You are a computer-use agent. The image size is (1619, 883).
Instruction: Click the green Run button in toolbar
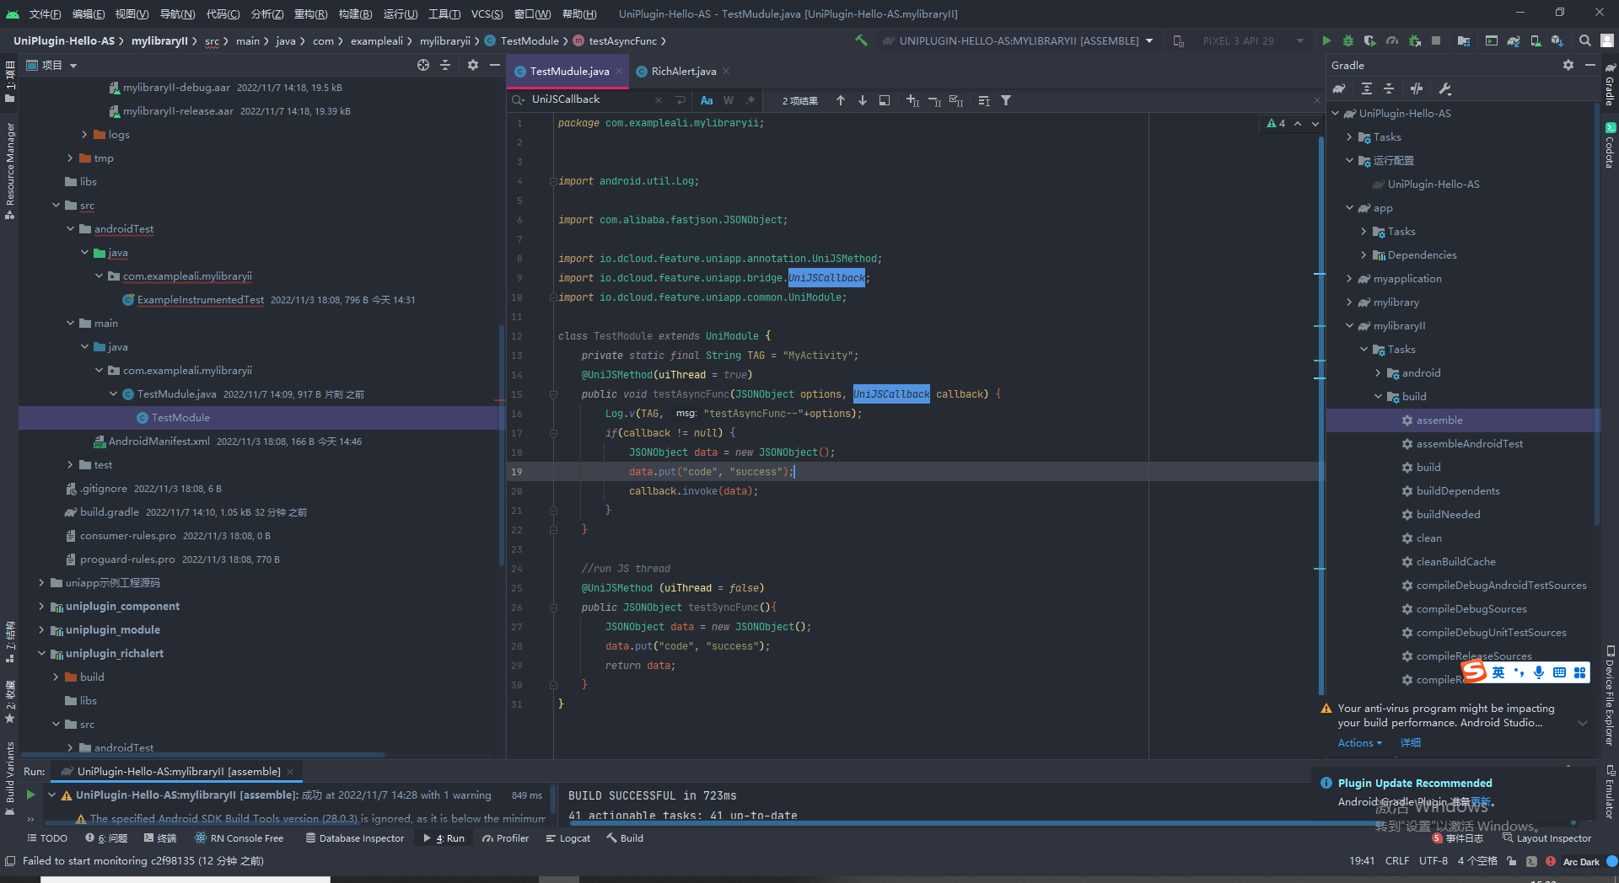1326,40
